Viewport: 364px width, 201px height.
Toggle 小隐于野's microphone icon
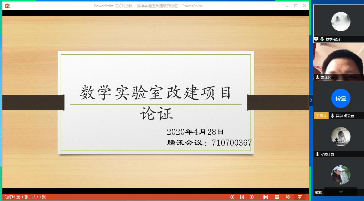[317, 154]
